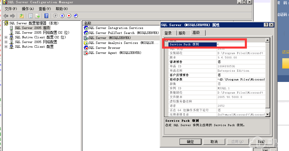Click the Start service play icon

click(x=56, y=16)
